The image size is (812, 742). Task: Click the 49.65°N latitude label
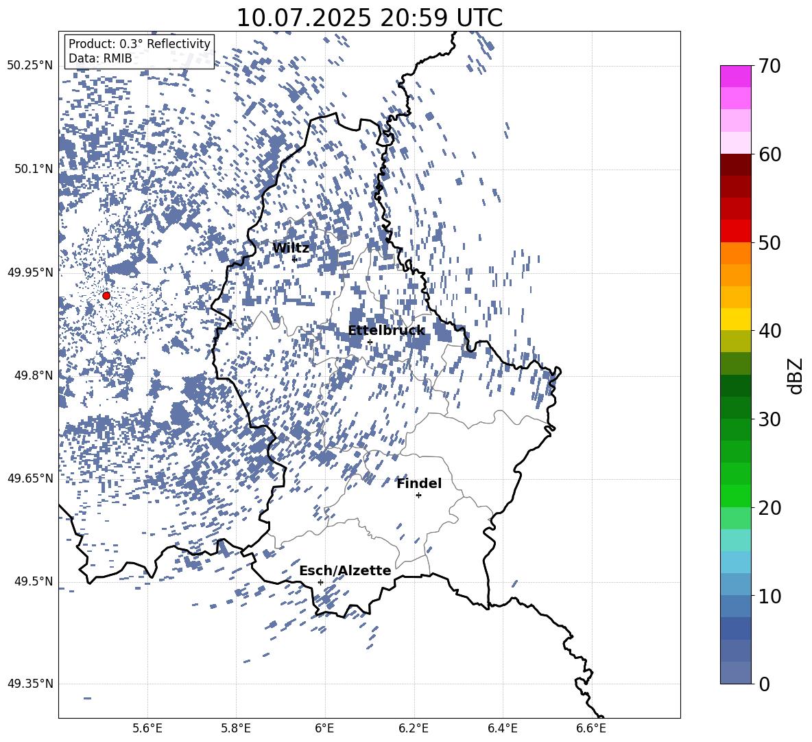tap(30, 478)
